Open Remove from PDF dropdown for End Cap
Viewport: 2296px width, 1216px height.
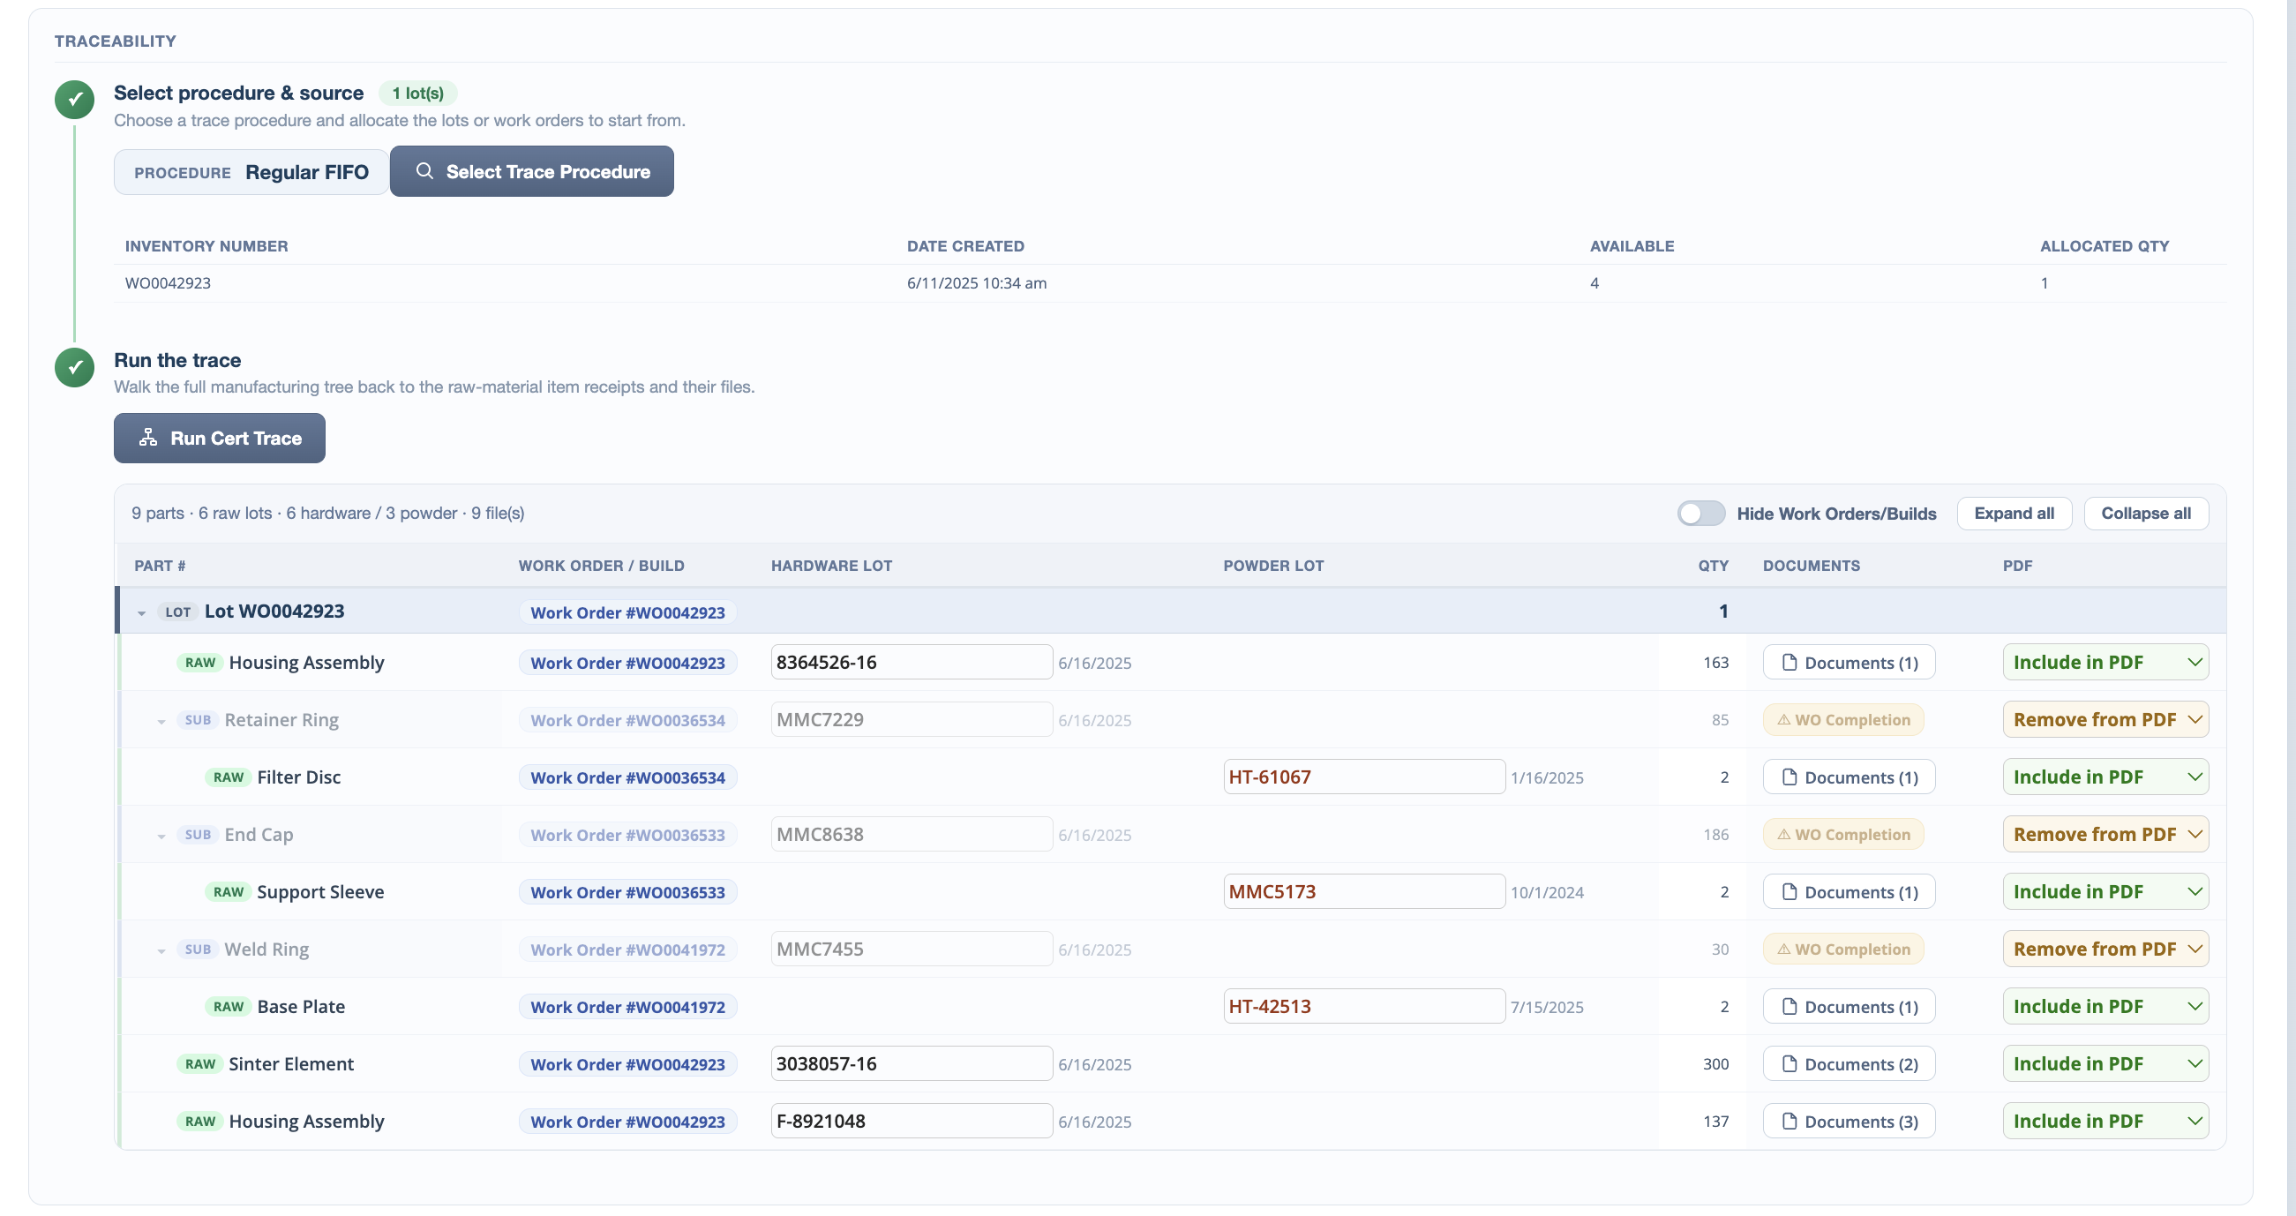tap(2105, 835)
